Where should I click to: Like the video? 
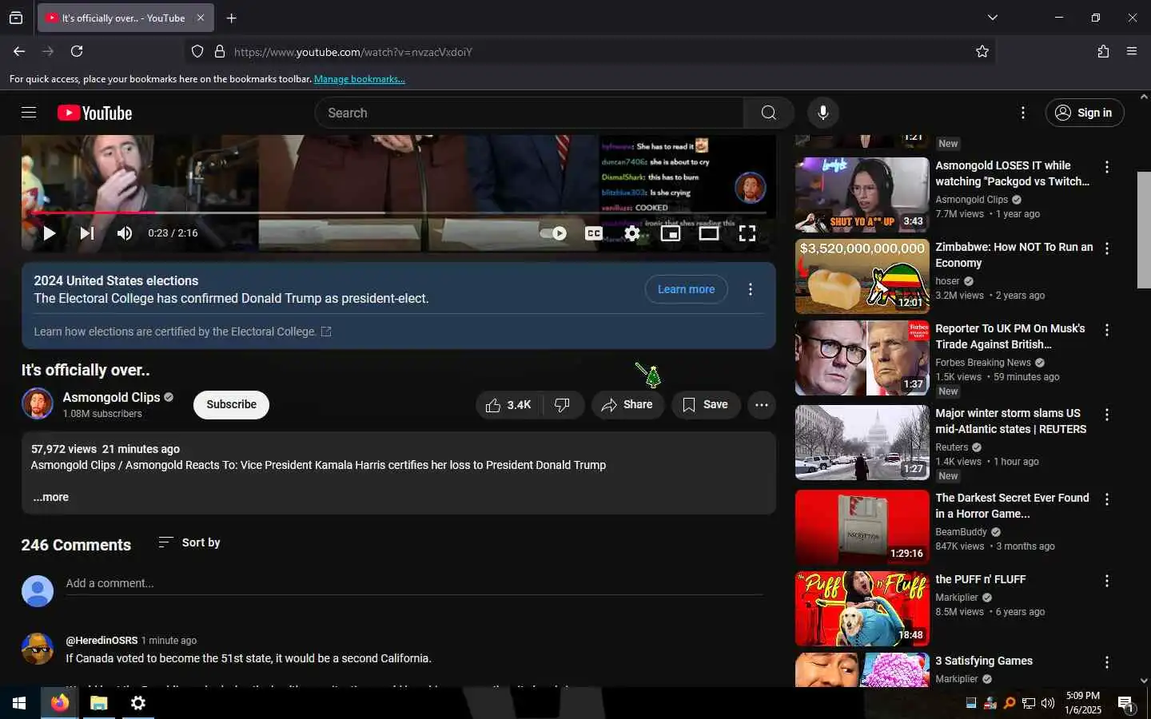coord(508,405)
